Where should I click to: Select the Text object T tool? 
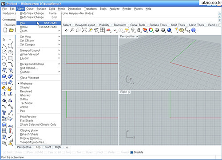4,113
